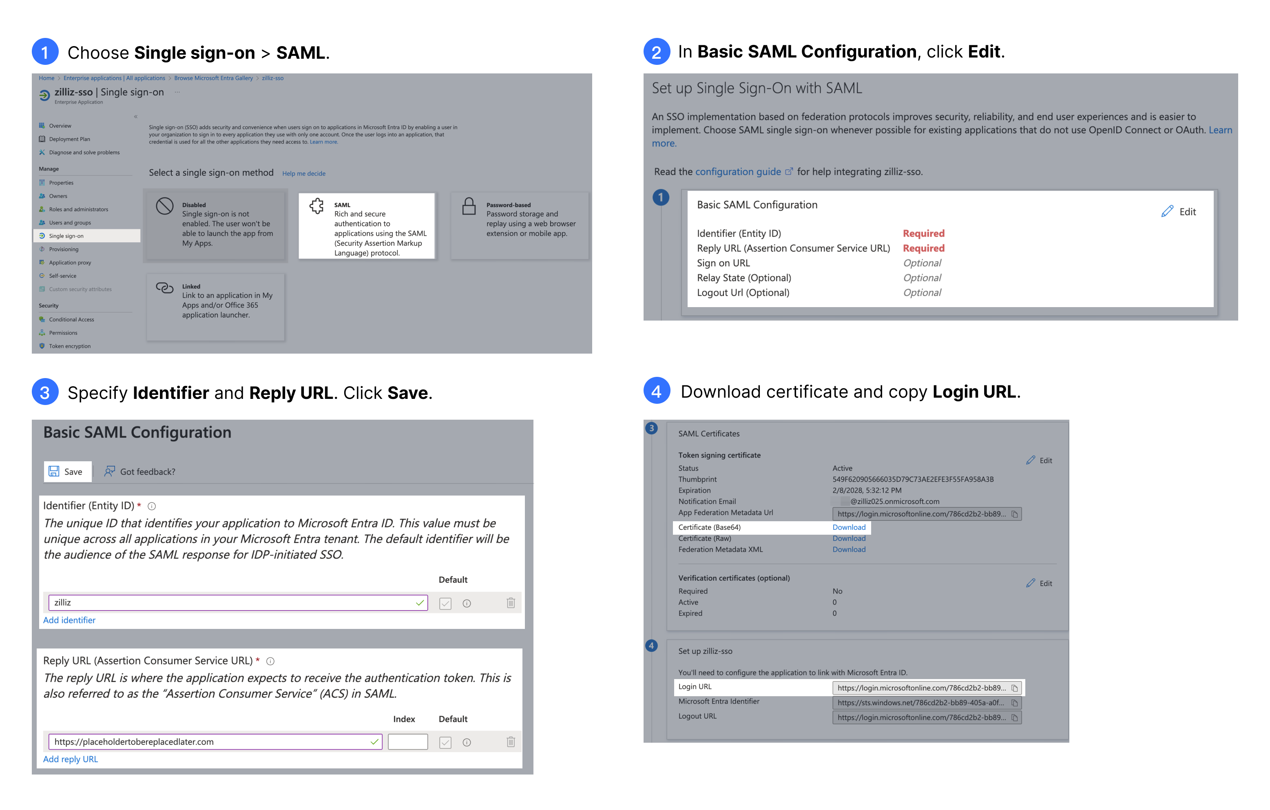Click the Linked chain icon
This screenshot has width=1270, height=810.
pos(164,288)
